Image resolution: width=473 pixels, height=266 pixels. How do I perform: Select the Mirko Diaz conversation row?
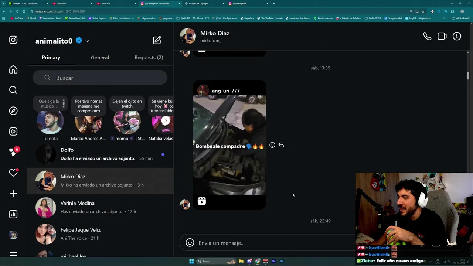click(100, 181)
